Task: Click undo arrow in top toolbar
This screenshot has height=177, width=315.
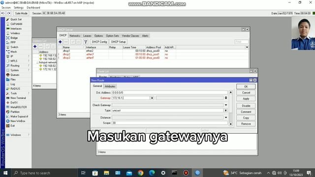Action: pos(3,13)
